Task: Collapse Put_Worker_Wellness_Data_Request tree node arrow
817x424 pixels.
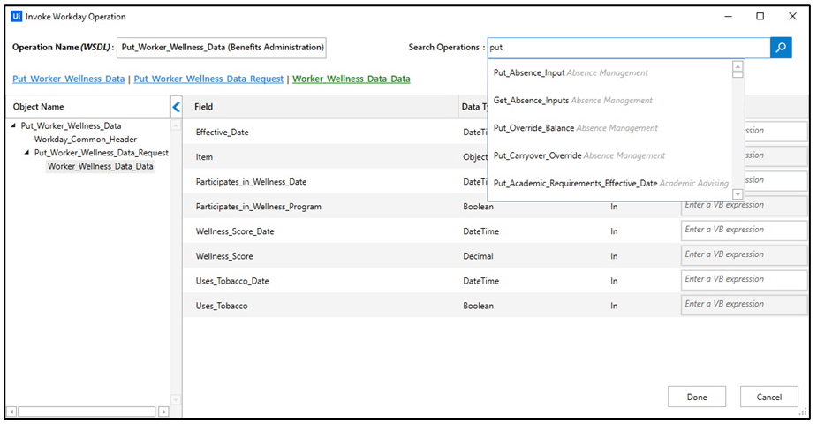Action: point(26,153)
